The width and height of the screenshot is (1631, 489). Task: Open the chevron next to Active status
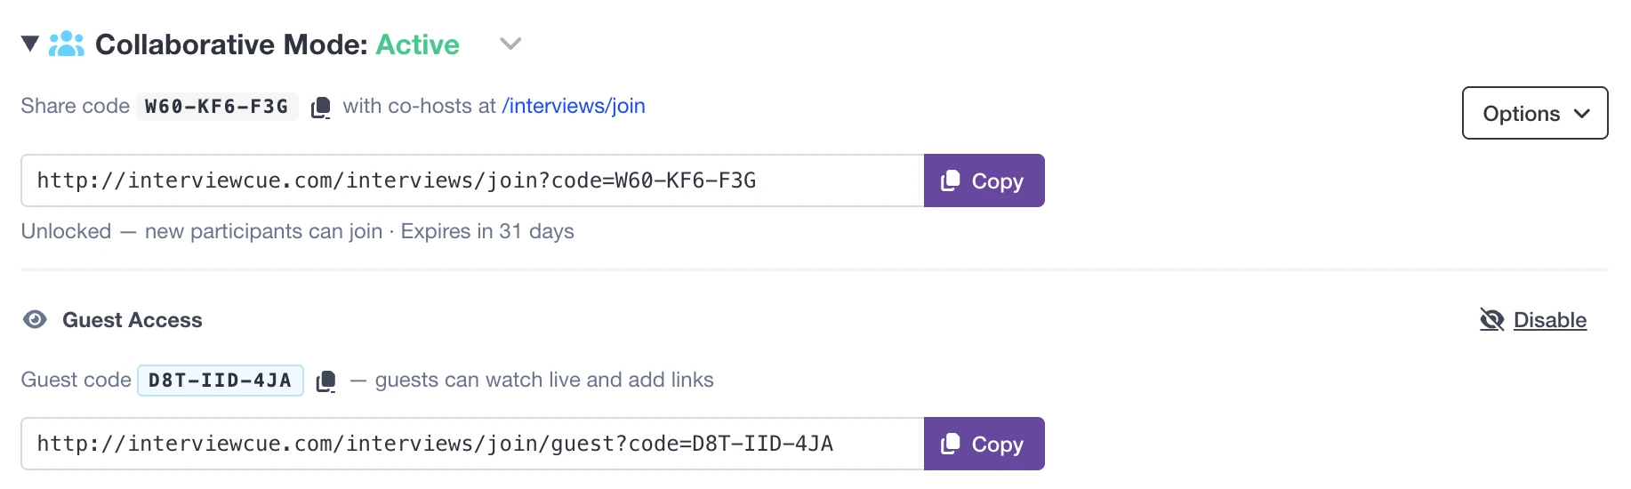510,44
